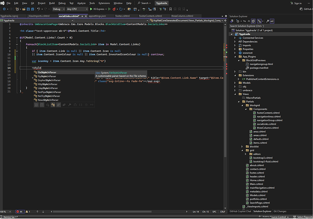313x219 pixels.
Task: Open the Build menu
Action: click(x=52, y=3)
